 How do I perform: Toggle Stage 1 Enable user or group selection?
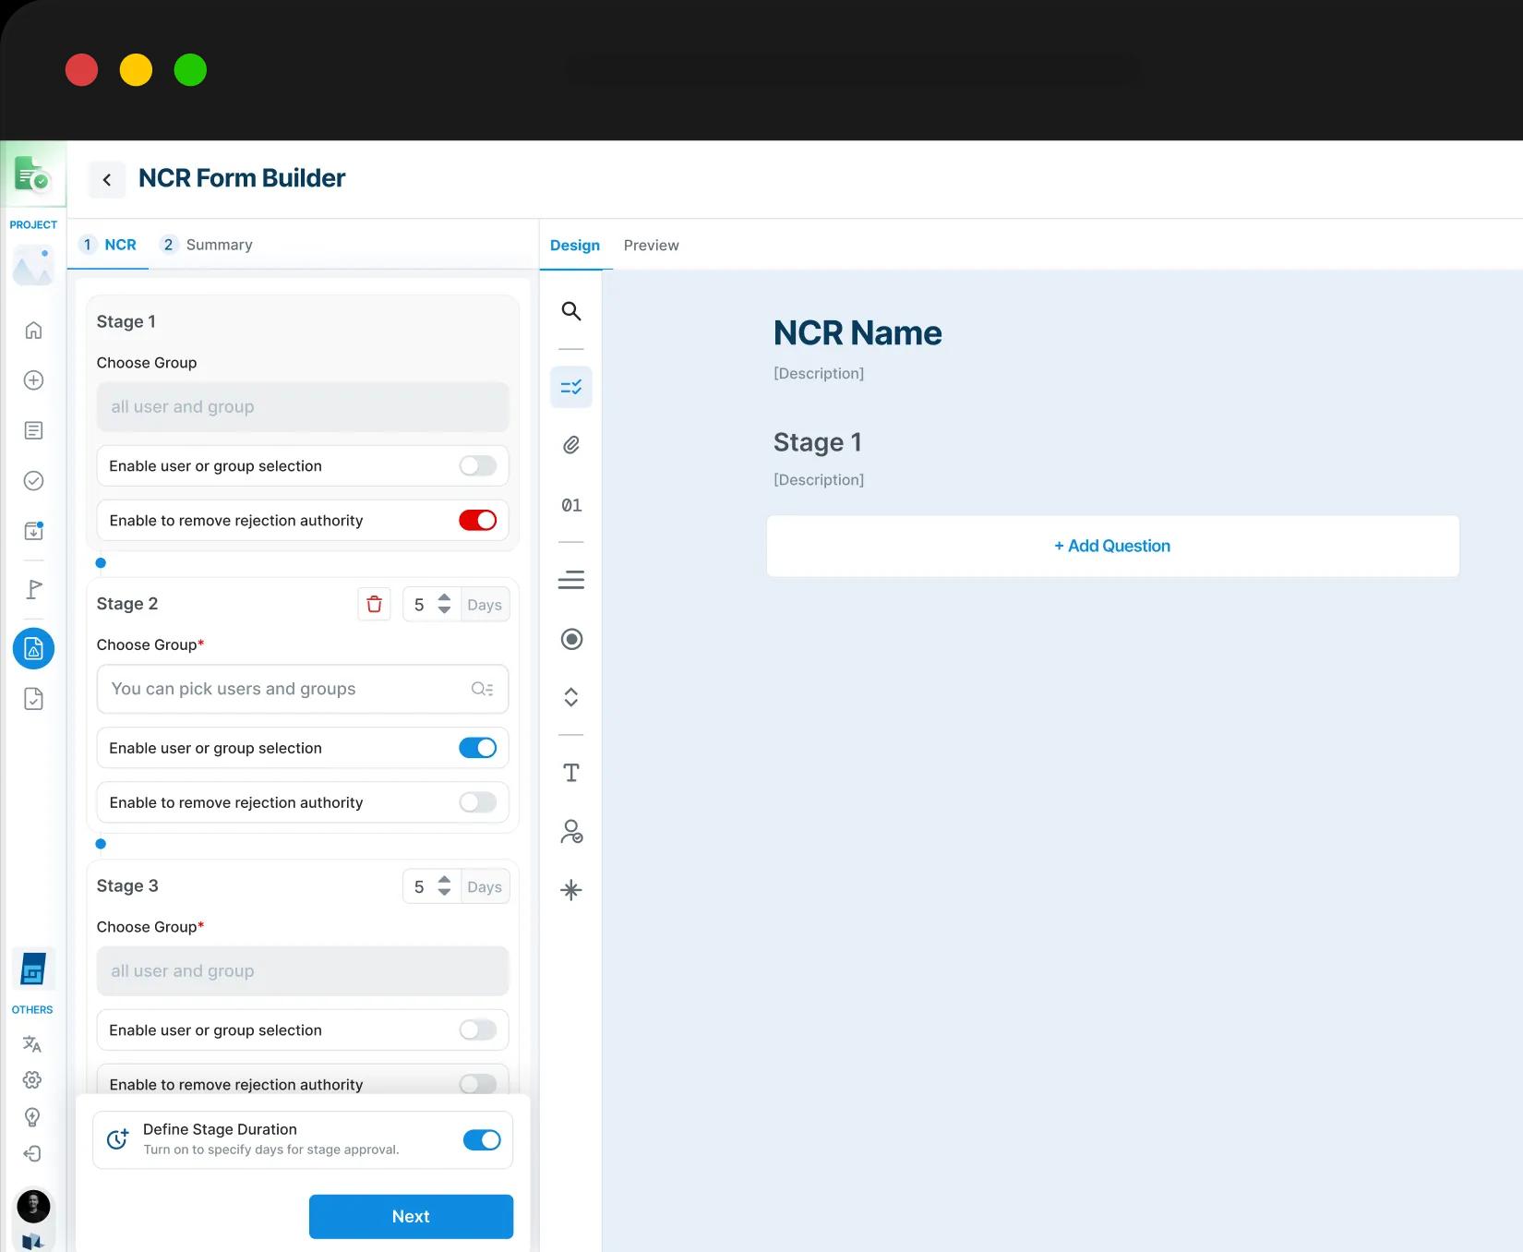[x=478, y=466]
